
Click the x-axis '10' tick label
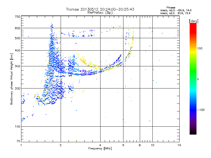[152, 145]
